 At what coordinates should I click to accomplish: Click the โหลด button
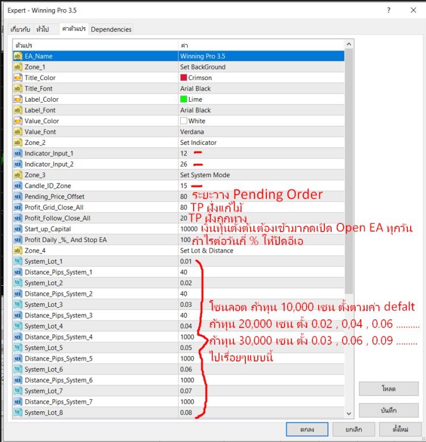[x=389, y=389]
